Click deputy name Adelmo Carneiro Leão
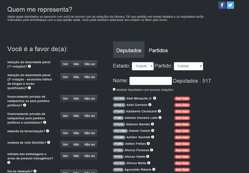249x173 pixels. click(x=141, y=118)
